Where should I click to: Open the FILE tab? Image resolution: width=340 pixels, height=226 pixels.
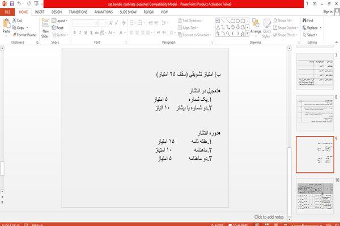(7, 12)
